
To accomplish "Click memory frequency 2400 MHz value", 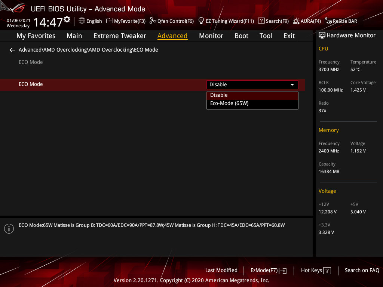I will pos(329,151).
